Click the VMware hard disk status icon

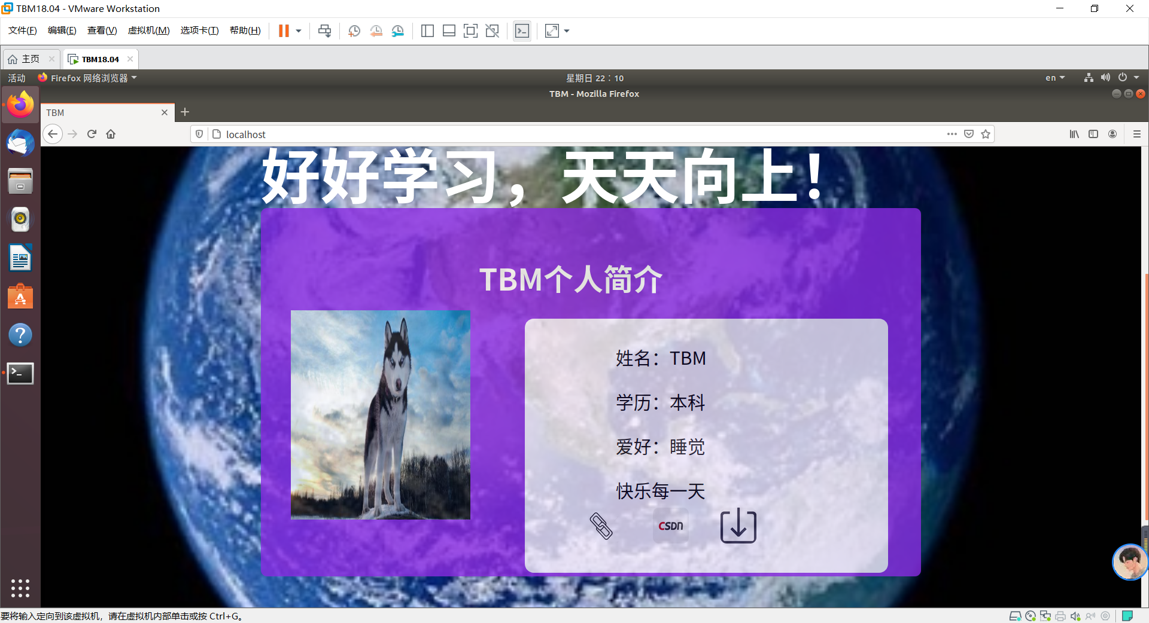click(1015, 616)
